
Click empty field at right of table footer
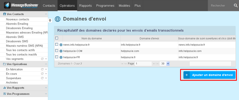210,64
